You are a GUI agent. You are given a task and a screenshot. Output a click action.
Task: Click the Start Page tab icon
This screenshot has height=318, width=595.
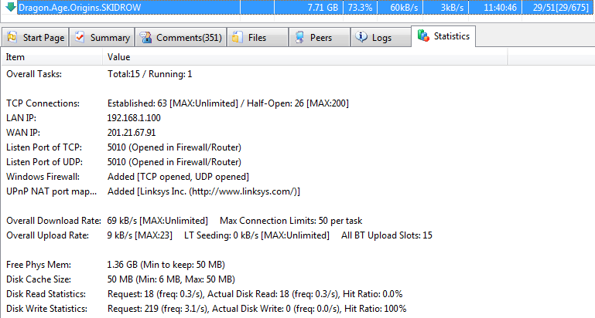[12, 37]
